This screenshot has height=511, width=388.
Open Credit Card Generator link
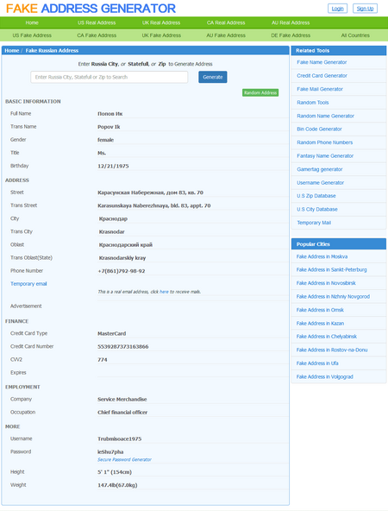[322, 76]
